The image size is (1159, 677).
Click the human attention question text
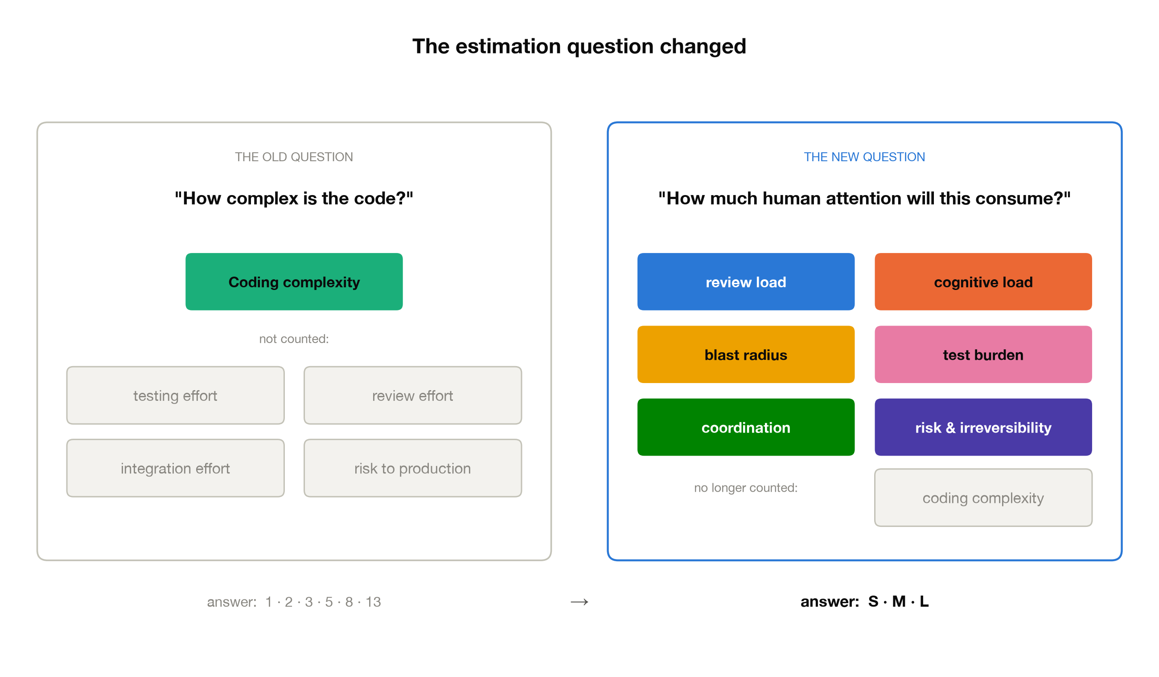(x=864, y=198)
